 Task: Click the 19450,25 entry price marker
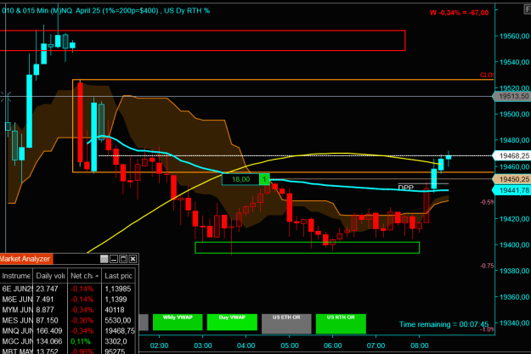coord(512,179)
